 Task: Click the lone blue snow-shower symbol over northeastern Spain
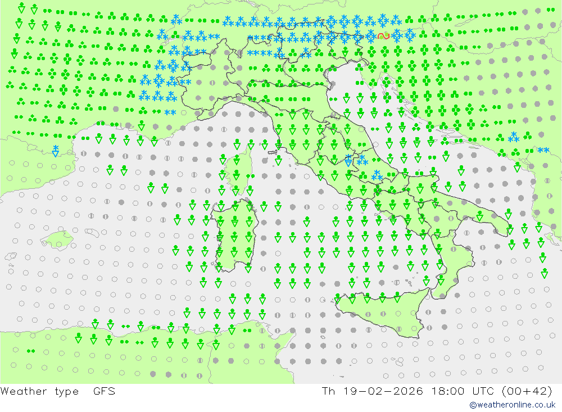click(55, 151)
